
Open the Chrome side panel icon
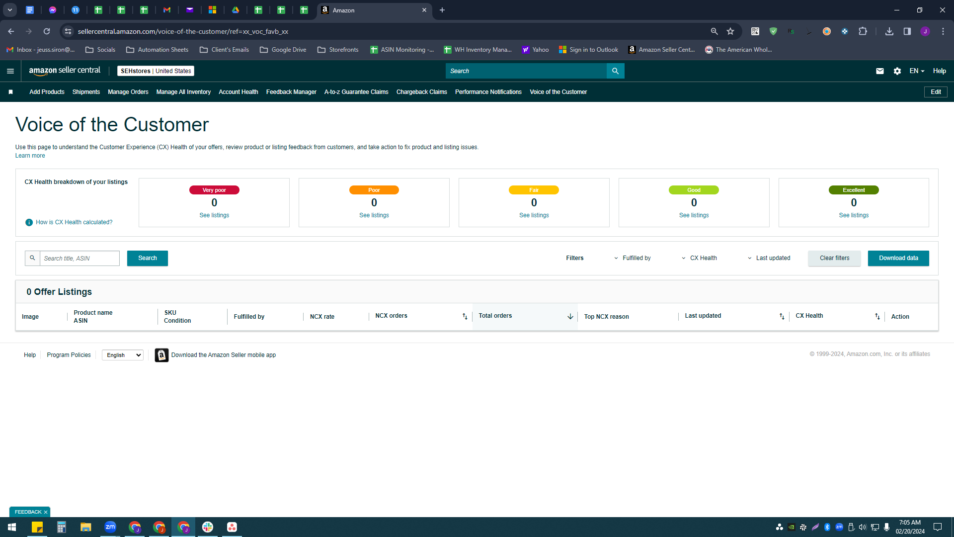[907, 31]
